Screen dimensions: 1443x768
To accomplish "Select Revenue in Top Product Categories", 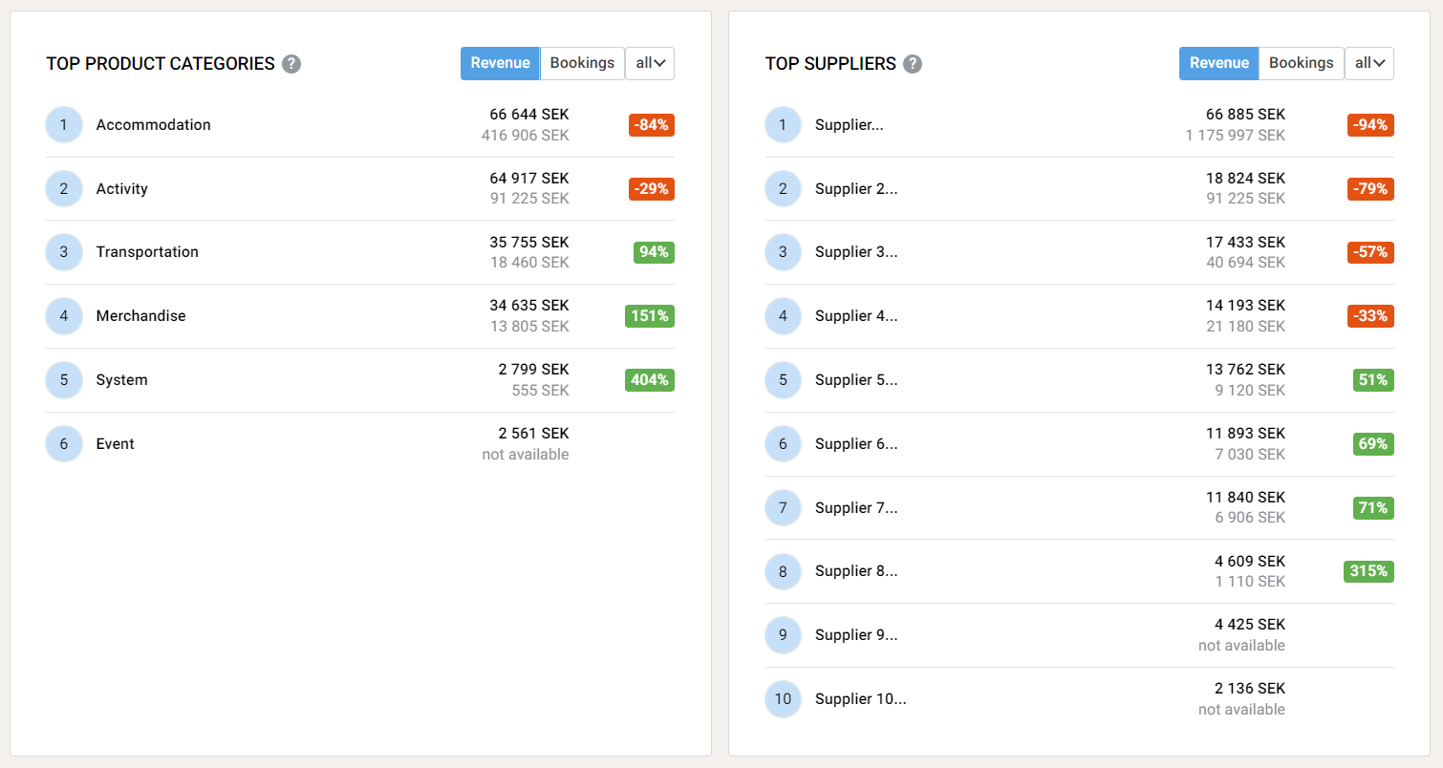I will click(500, 63).
